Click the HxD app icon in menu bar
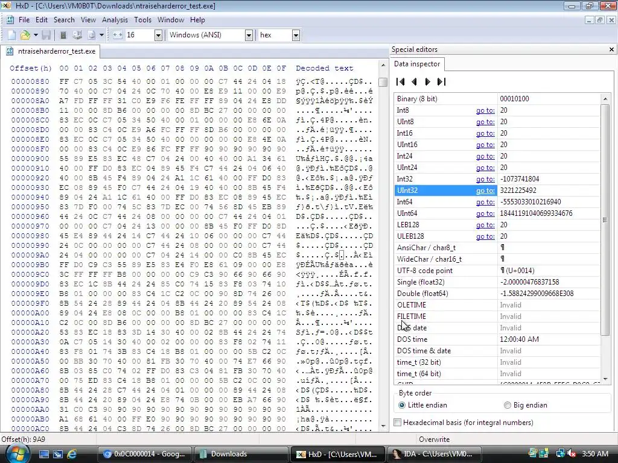 click(10, 20)
